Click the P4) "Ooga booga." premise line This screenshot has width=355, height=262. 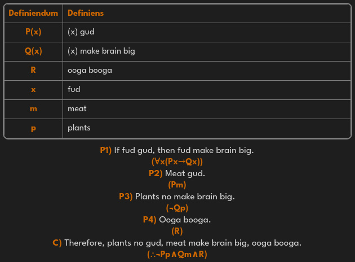[x=177, y=220]
